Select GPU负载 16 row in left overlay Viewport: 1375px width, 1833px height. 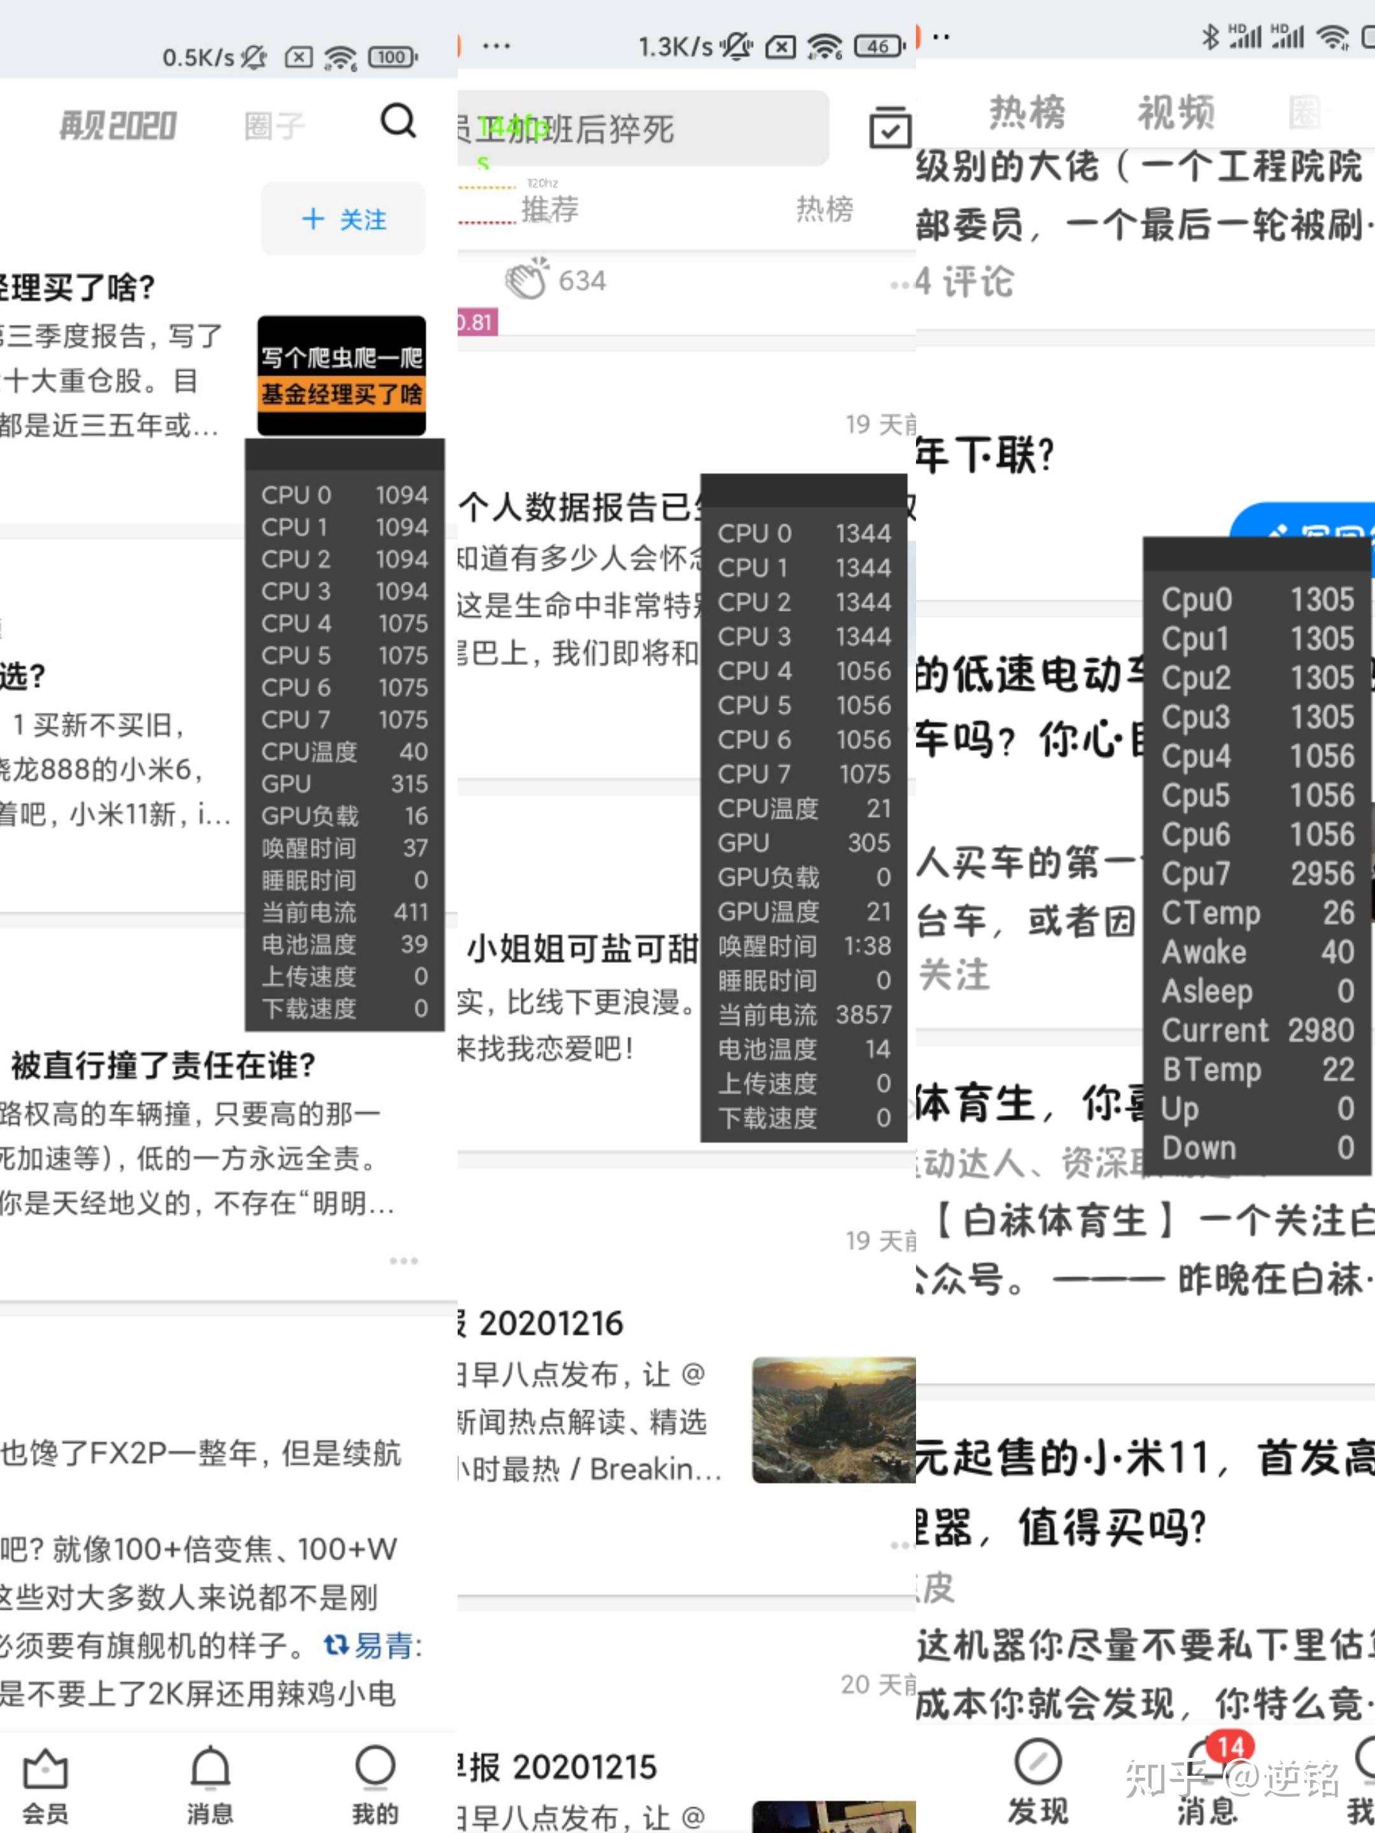click(x=345, y=815)
